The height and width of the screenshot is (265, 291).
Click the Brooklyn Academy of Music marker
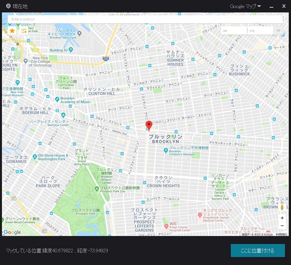[57, 99]
